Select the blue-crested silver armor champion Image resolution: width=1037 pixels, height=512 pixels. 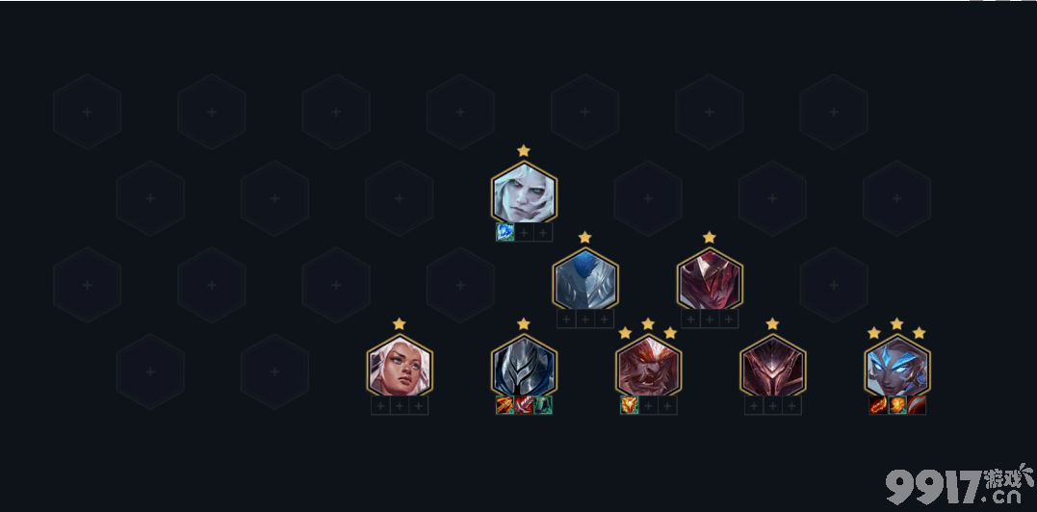[x=585, y=279]
